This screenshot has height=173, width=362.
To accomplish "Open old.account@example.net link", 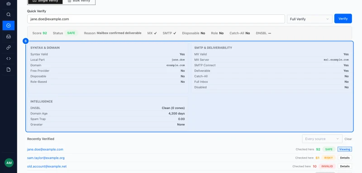I will click(47, 166).
